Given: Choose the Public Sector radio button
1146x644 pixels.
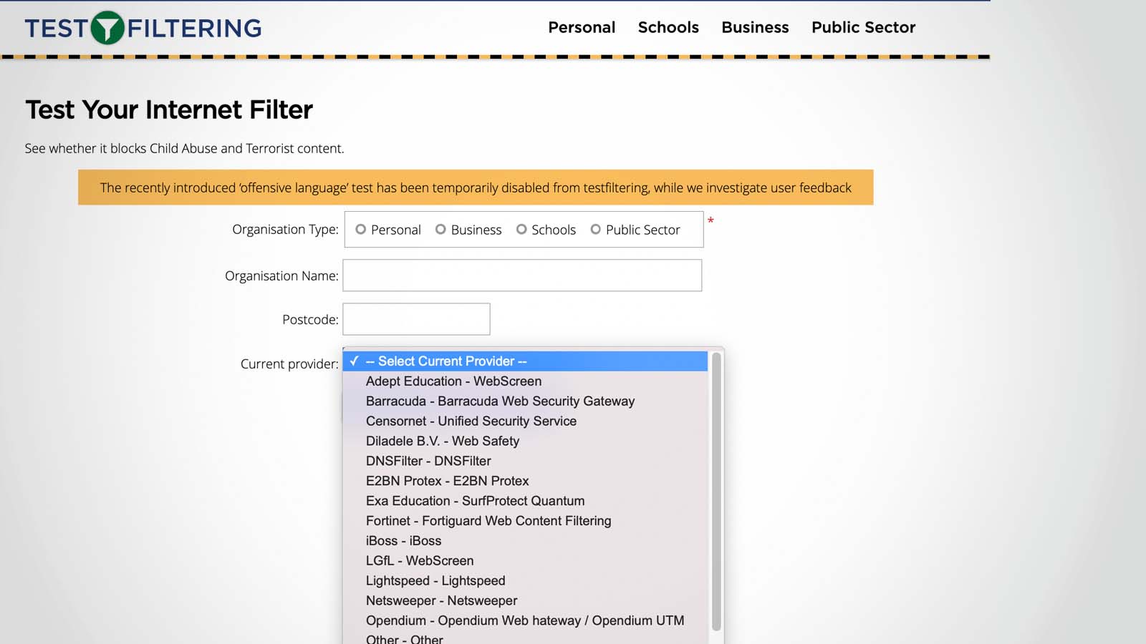Looking at the screenshot, I should tap(595, 230).
